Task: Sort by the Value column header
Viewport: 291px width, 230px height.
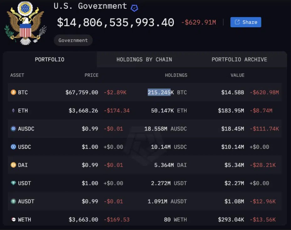Action: (x=237, y=75)
